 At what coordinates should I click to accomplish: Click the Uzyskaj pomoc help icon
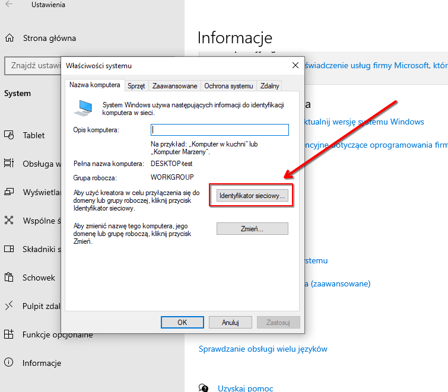[204, 388]
